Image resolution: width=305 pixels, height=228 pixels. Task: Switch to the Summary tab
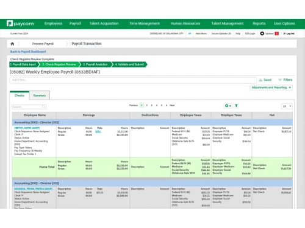coord(40,95)
